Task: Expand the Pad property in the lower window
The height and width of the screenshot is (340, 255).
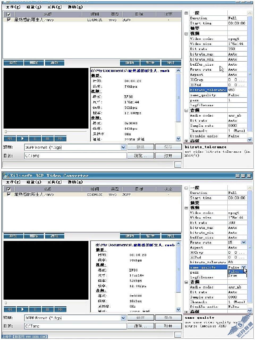Action: [x=192, y=257]
